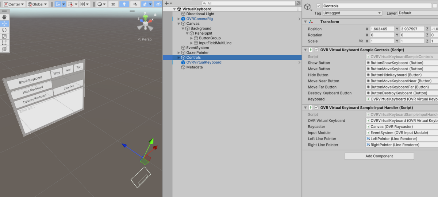This screenshot has width=438, height=197.
Task: Select the Hand (view) tool
Action: [4, 17]
